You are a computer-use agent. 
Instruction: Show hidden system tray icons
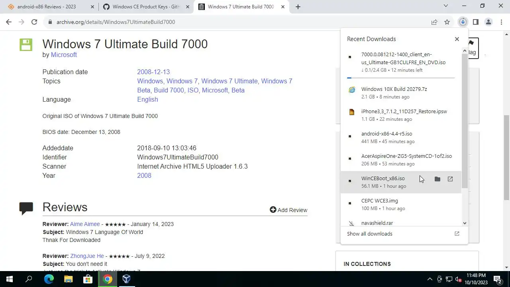(430, 279)
